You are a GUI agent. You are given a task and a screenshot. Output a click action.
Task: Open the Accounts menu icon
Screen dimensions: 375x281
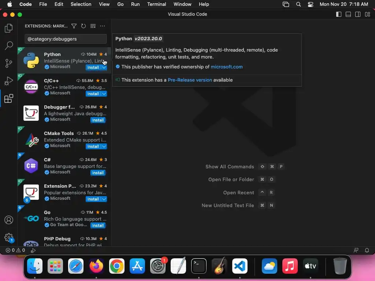click(9, 220)
